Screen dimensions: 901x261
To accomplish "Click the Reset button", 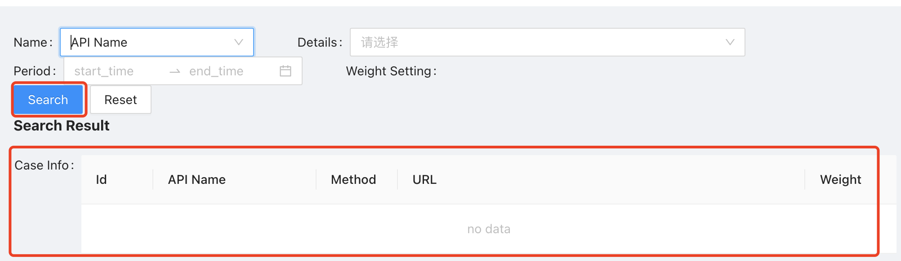I will (120, 100).
